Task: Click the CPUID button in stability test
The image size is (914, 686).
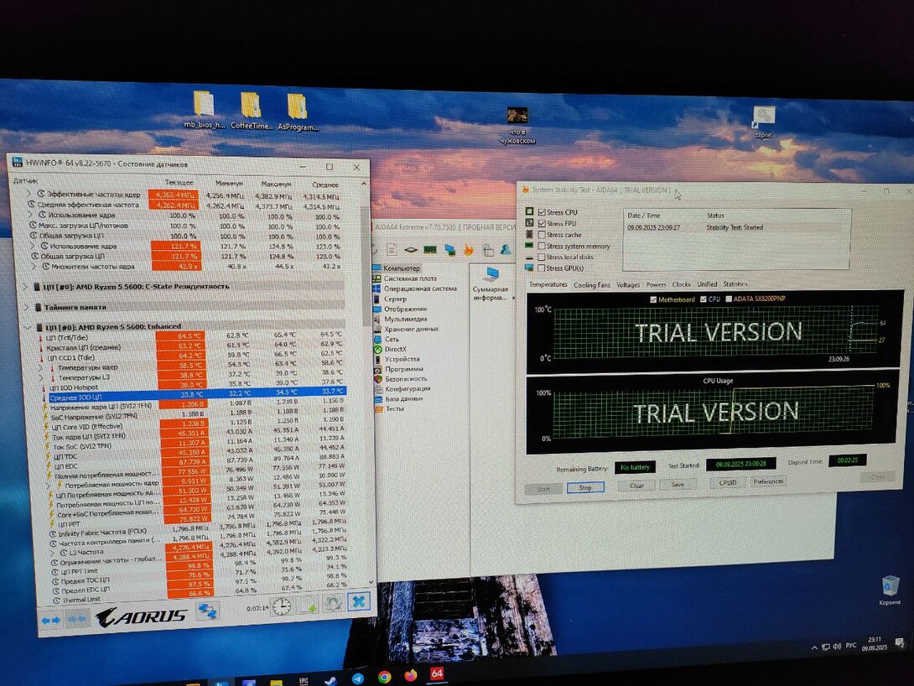Action: pos(728,482)
